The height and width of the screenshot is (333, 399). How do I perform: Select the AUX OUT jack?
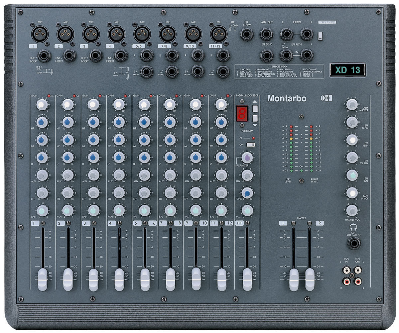[x=266, y=34]
